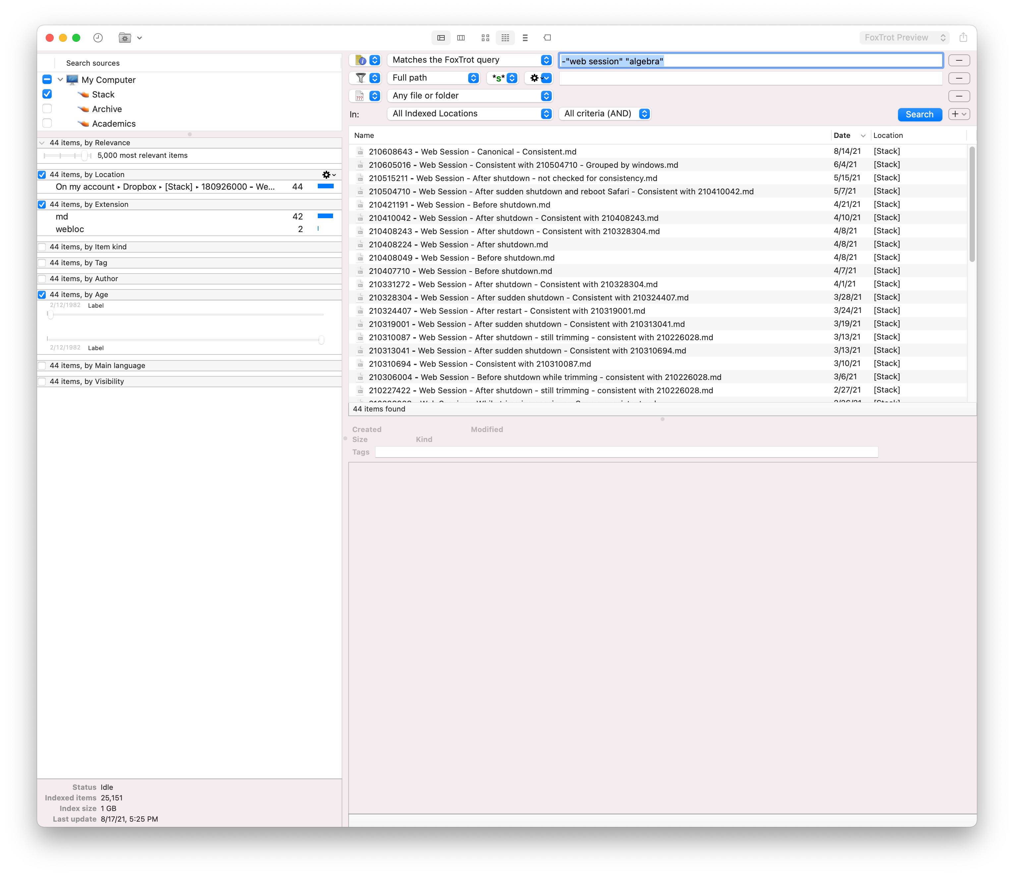Screen dimensions: 1014x876
Task: Check the 'by Item kind' category box
Action: [x=42, y=247]
